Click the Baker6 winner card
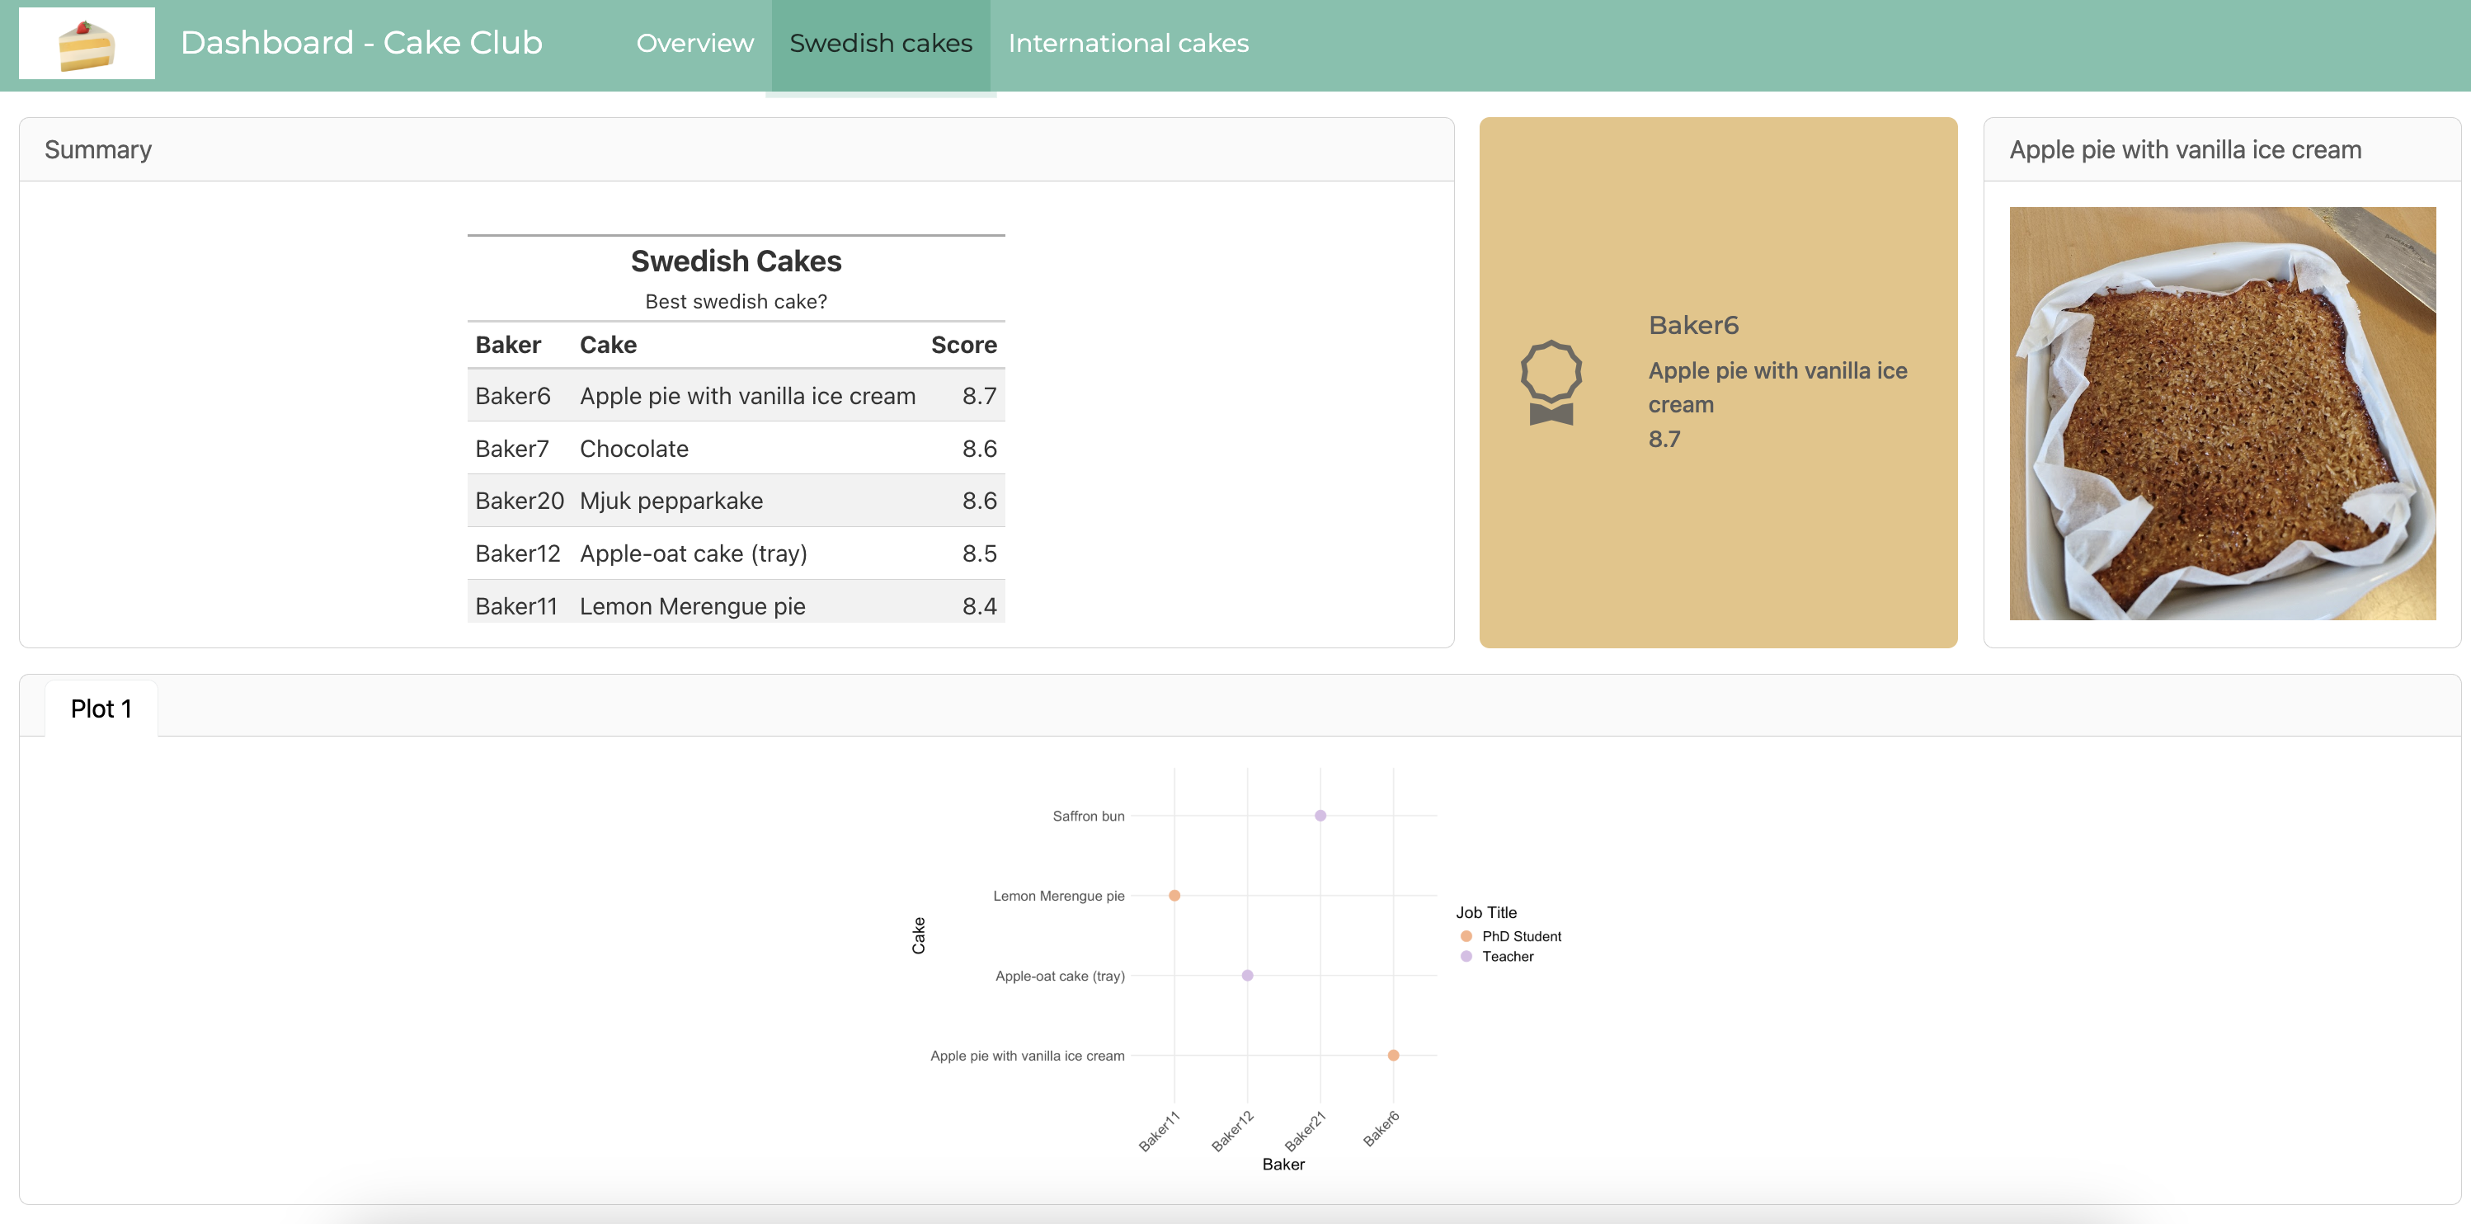 pyautogui.click(x=1718, y=381)
